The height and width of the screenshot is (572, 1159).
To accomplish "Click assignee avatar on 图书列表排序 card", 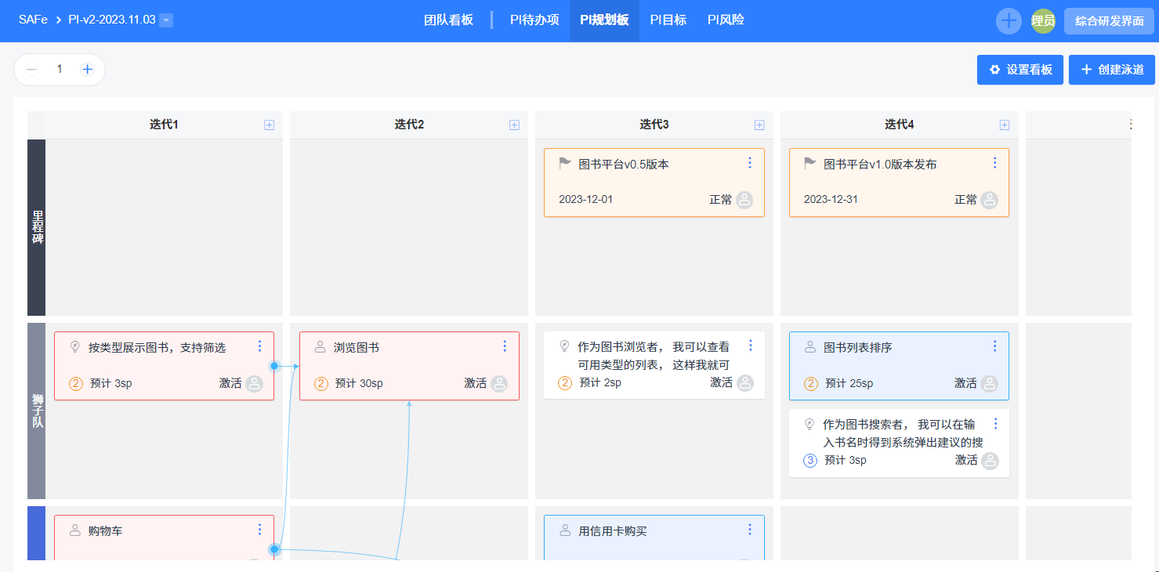I will click(990, 383).
